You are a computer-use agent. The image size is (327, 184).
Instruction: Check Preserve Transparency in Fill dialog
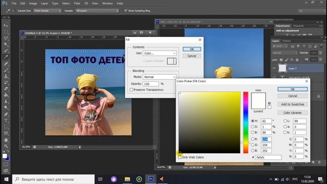[131, 90]
